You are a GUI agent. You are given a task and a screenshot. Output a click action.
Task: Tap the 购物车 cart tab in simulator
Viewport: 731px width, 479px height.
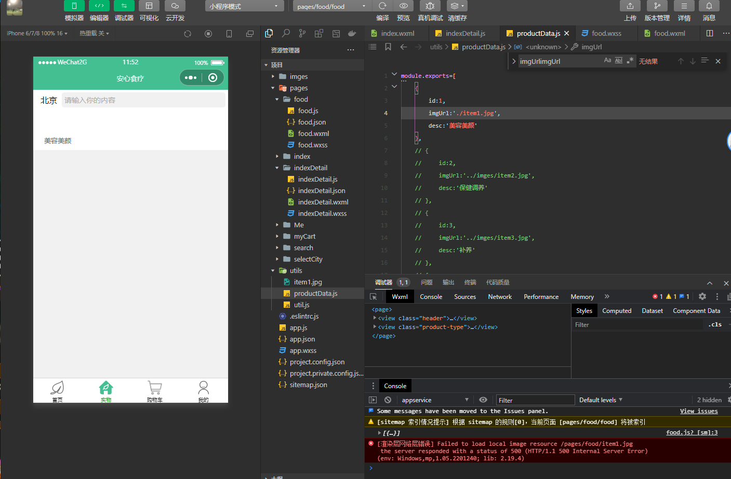155,392
